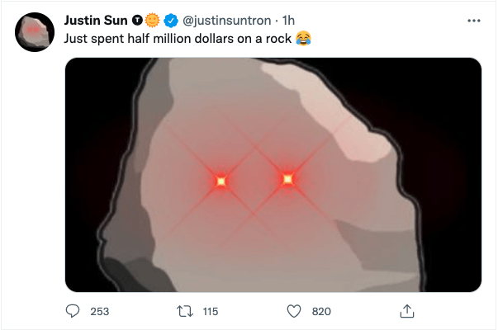Like the tweet with the heart icon
498x330 pixels.
tap(294, 311)
